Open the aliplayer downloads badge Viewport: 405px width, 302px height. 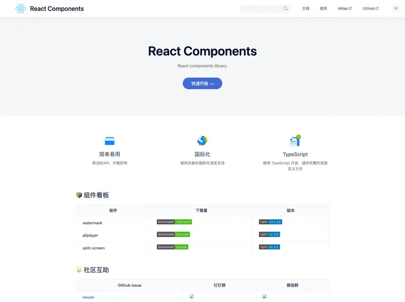point(173,234)
